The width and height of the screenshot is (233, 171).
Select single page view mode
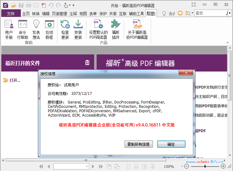pyautogui.click(x=129, y=167)
